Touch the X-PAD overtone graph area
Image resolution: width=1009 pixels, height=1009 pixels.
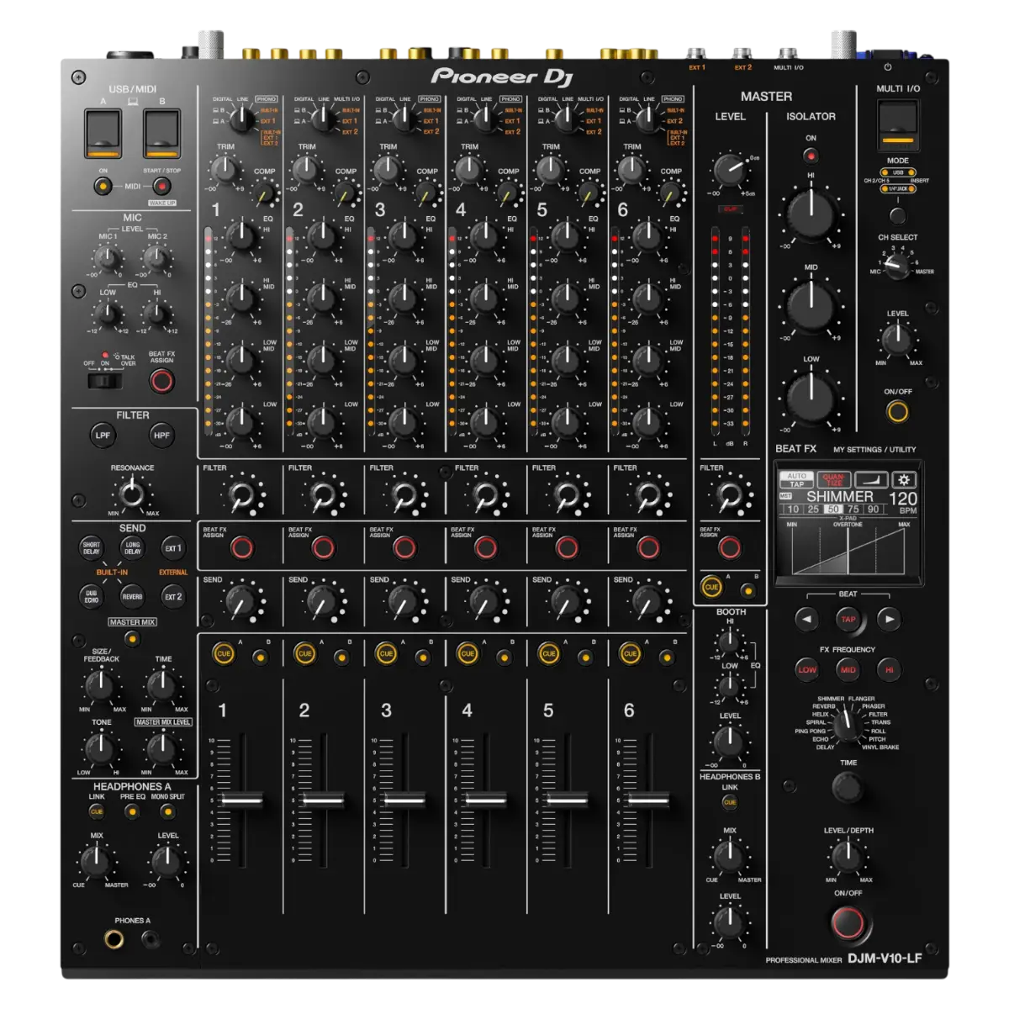(x=848, y=550)
